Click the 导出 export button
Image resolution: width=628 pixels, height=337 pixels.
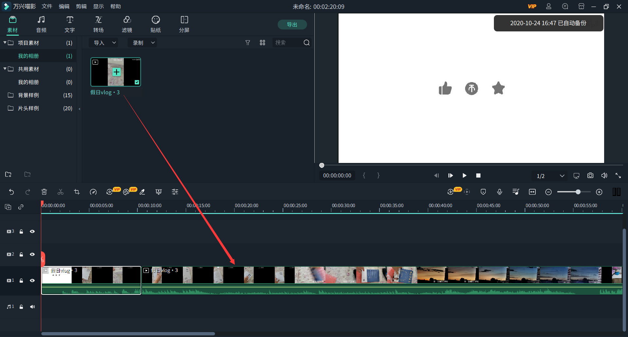(292, 25)
